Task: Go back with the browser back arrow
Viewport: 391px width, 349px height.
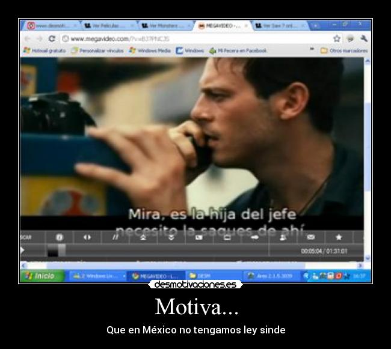Action: 28,38
